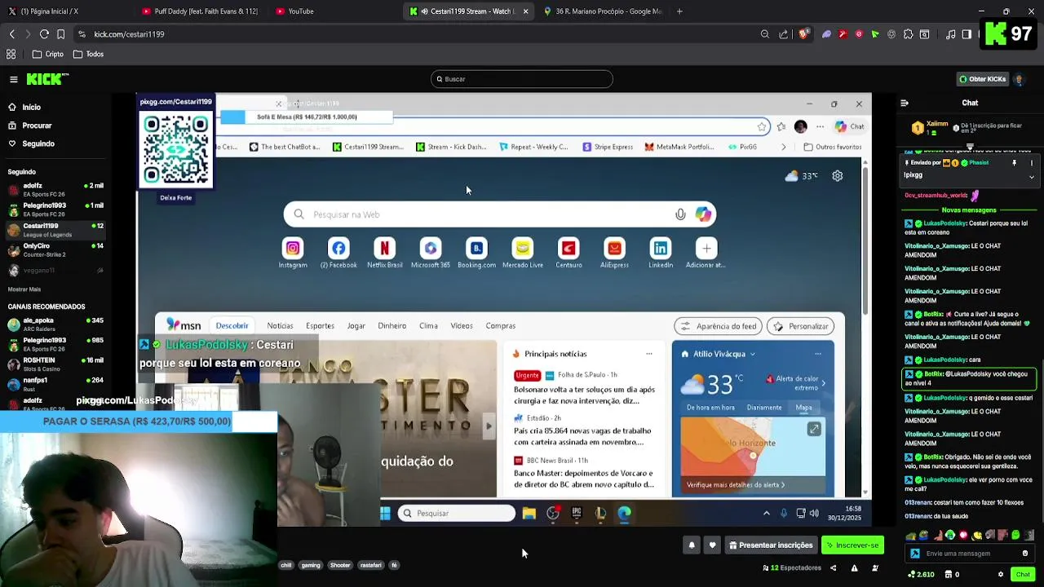This screenshot has height=587, width=1044.
Task: Collapse the chat panel with arrow icon
Action: coord(904,103)
